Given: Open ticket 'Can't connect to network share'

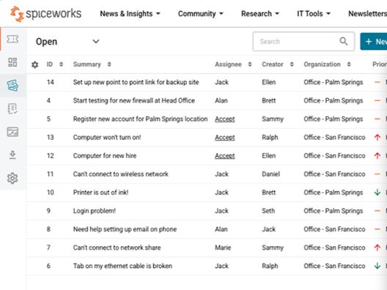Looking at the screenshot, I should pyautogui.click(x=117, y=248).
